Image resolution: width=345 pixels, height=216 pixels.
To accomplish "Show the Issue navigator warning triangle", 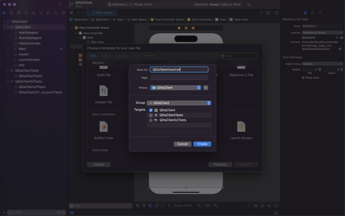I will pyautogui.click(x=33, y=13).
